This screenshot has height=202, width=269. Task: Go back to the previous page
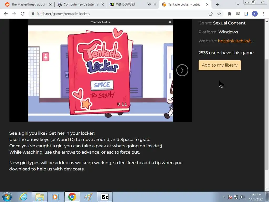(x=6, y=14)
